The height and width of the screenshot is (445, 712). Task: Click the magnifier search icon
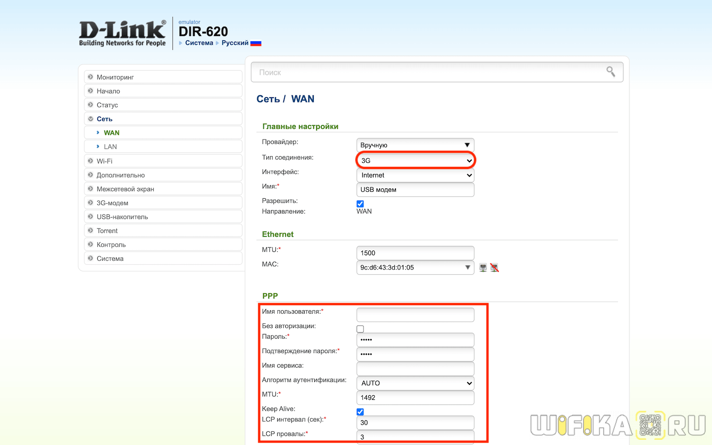click(611, 72)
